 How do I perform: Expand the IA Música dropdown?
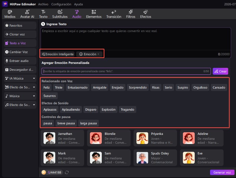(34, 78)
